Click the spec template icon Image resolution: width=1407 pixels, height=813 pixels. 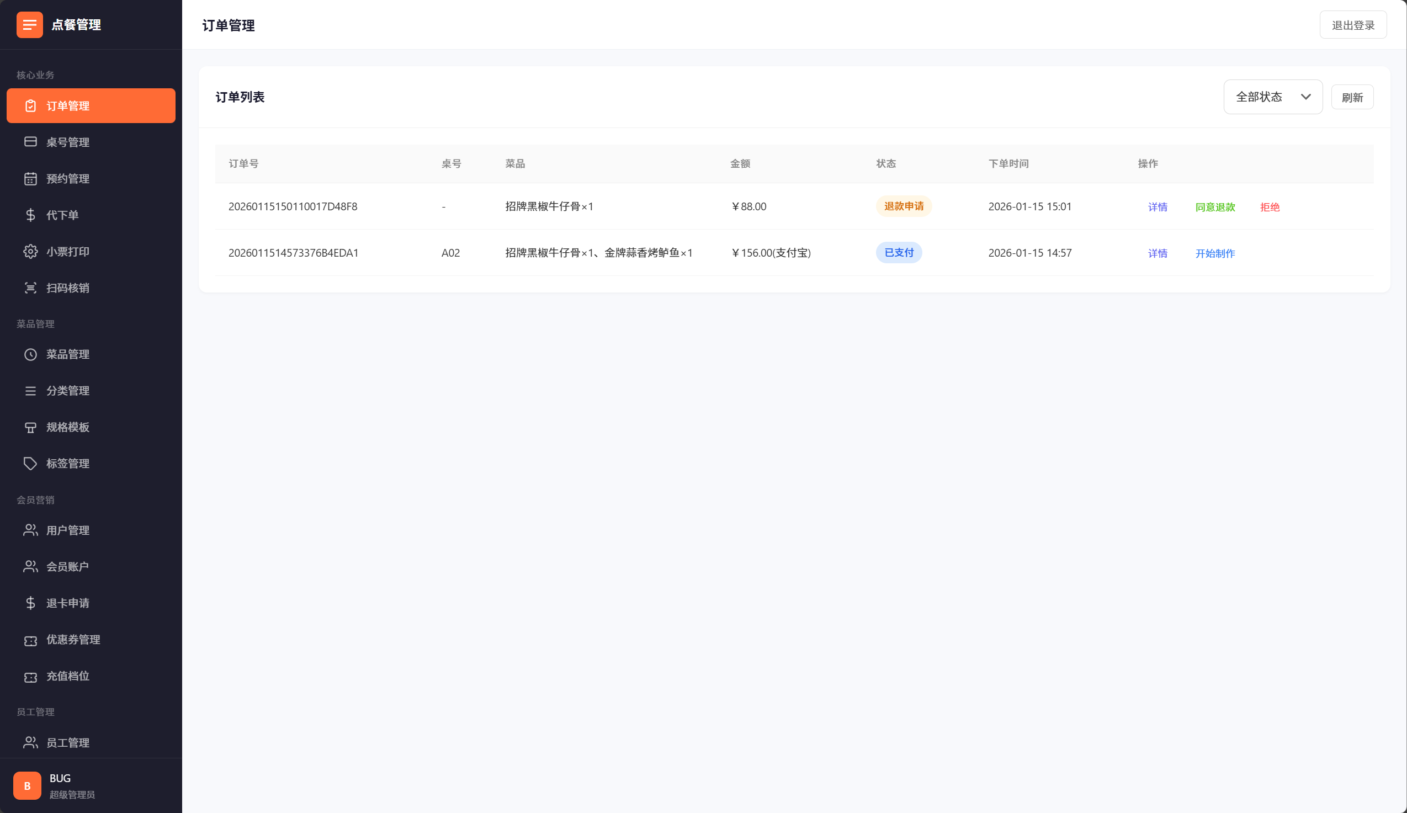pyautogui.click(x=31, y=427)
